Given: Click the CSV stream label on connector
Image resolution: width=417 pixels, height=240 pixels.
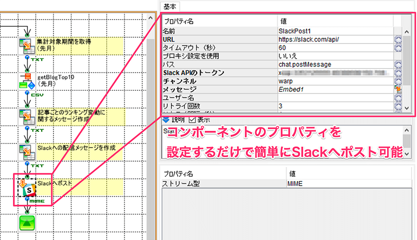Looking at the screenshot, I should click(37, 95).
